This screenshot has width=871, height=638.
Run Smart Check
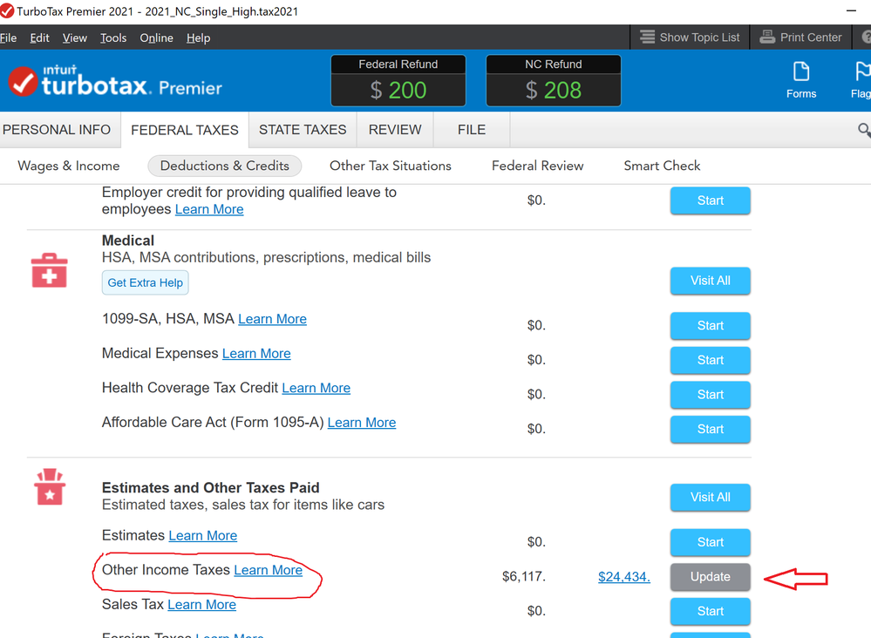(662, 166)
